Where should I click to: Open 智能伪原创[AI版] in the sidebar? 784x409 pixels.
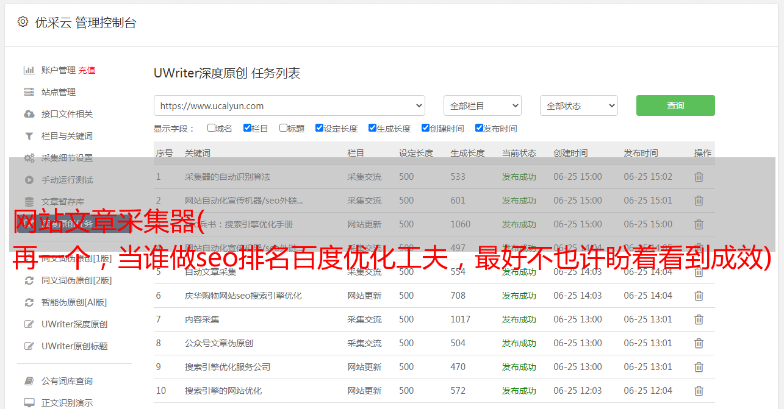[74, 302]
